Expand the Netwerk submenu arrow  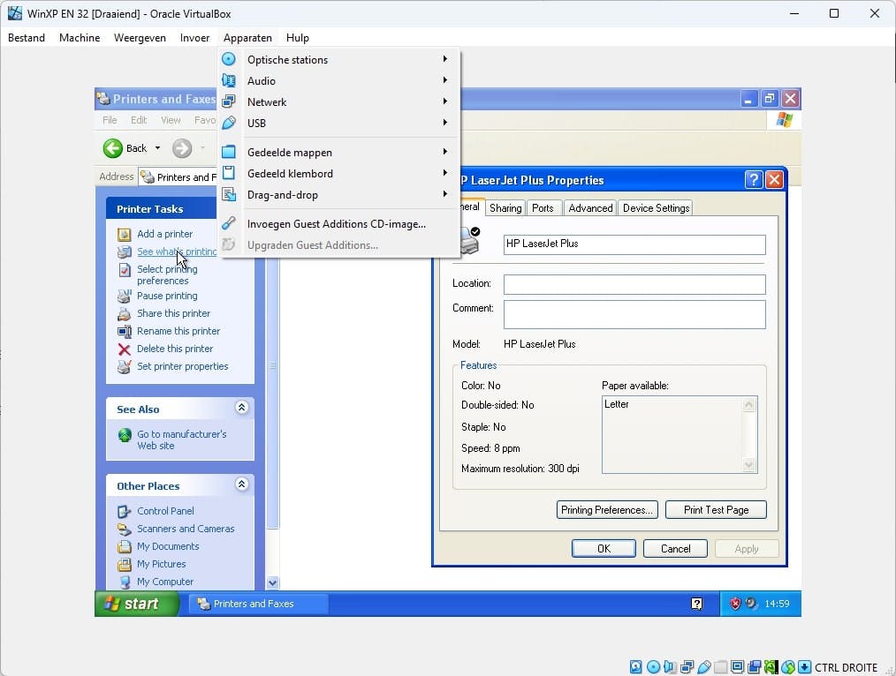tap(444, 101)
